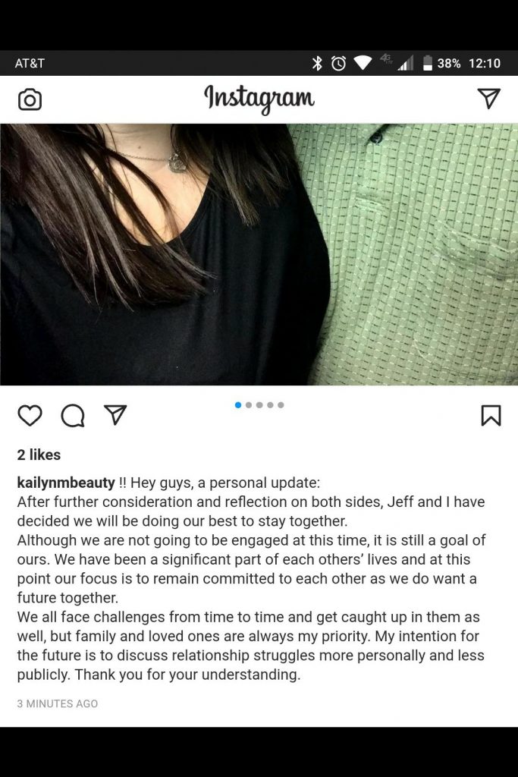Tap the Wi-Fi status icon

point(363,64)
